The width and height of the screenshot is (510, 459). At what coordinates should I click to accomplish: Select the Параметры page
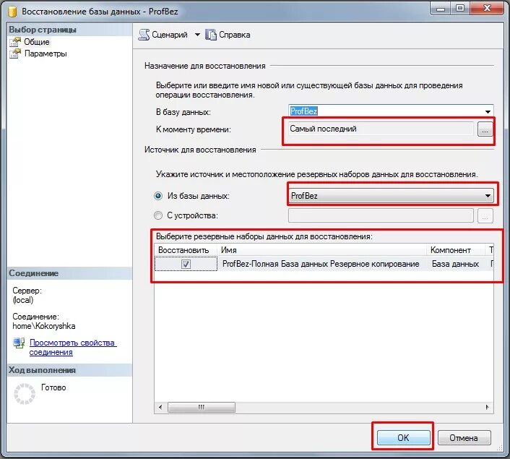click(46, 53)
